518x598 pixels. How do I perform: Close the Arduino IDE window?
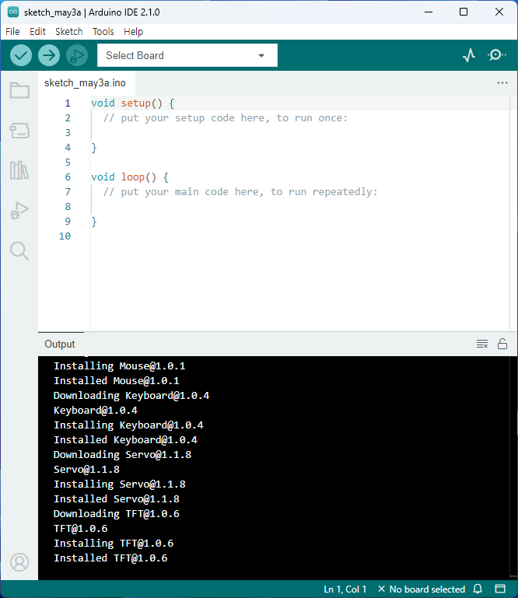click(x=499, y=12)
